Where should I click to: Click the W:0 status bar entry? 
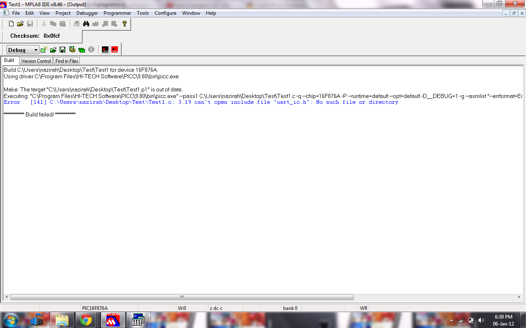tap(182, 308)
